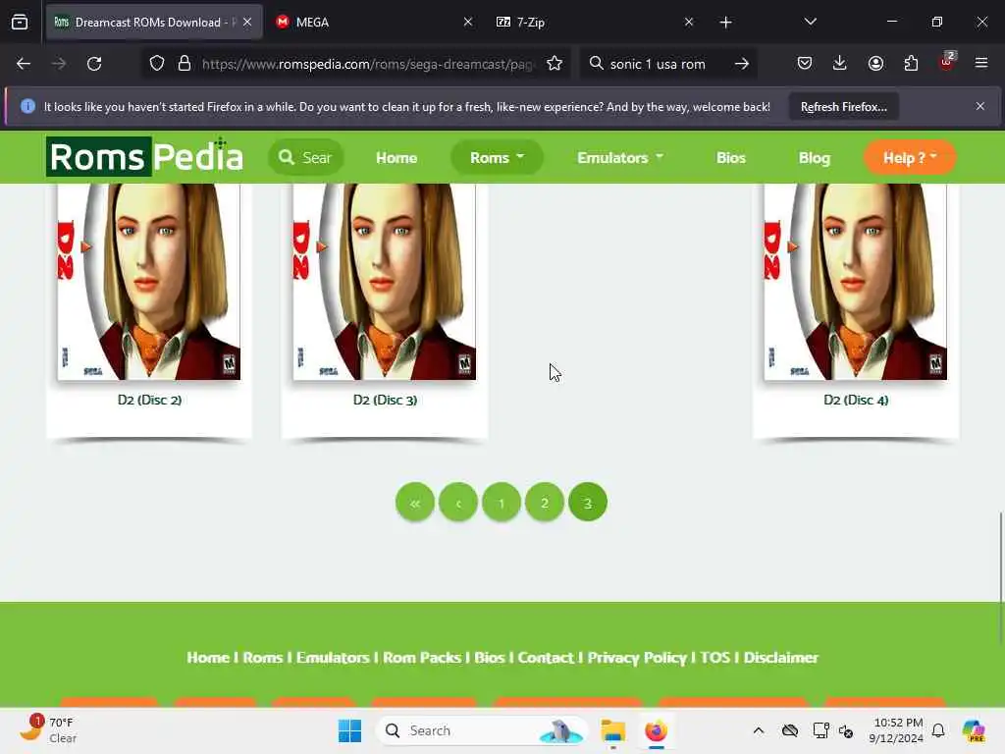Go to previous page of pagination

pyautogui.click(x=458, y=503)
